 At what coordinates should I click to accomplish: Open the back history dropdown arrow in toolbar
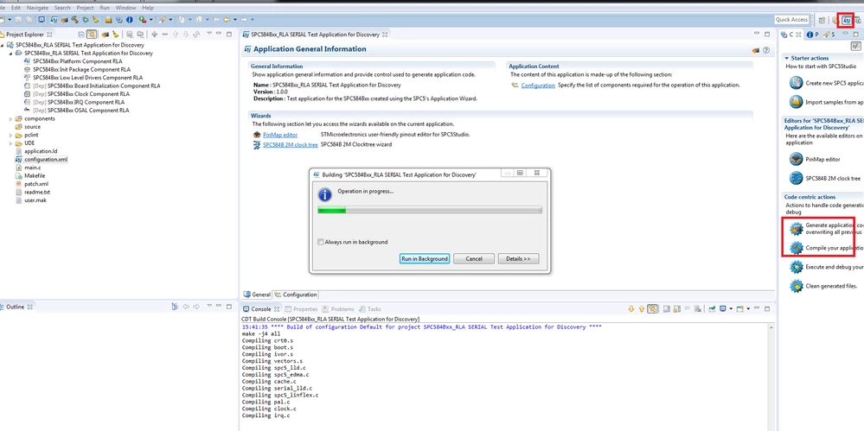235,20
